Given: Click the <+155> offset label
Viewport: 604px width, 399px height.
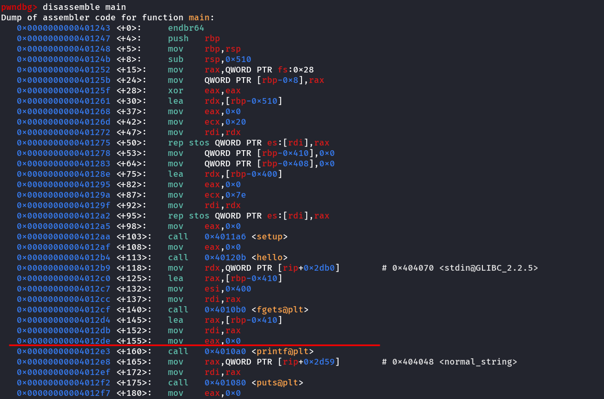Looking at the screenshot, I should [134, 341].
